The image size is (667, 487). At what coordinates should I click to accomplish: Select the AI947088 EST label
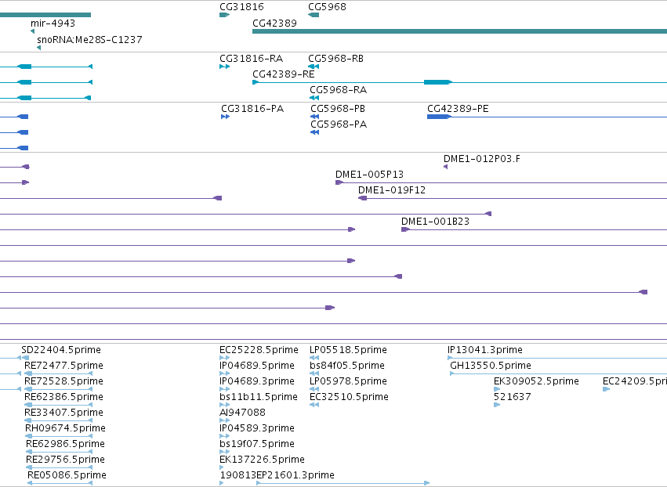coord(242,413)
